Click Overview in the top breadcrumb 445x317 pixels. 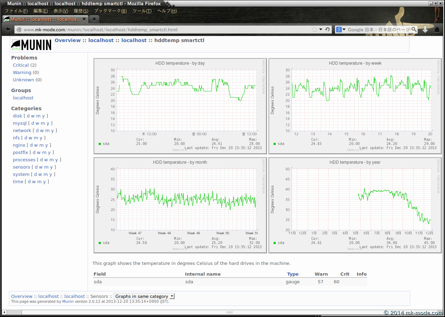pyautogui.click(x=67, y=40)
